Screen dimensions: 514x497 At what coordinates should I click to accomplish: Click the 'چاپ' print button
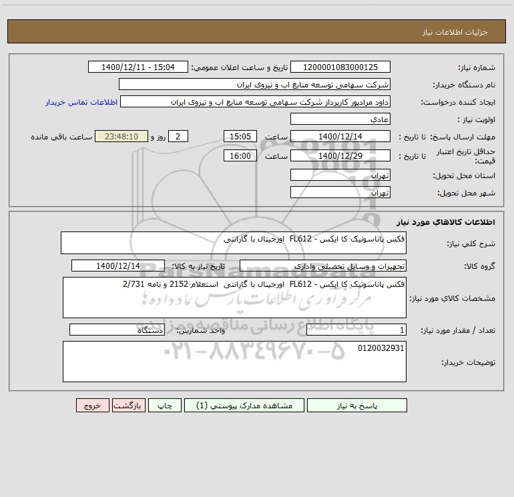pos(165,405)
